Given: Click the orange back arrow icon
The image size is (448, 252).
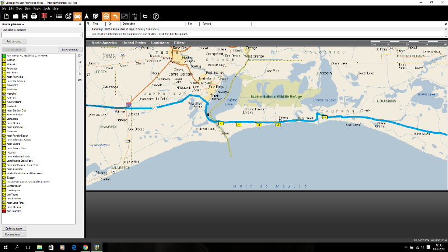Looking at the screenshot, I should point(115,16).
